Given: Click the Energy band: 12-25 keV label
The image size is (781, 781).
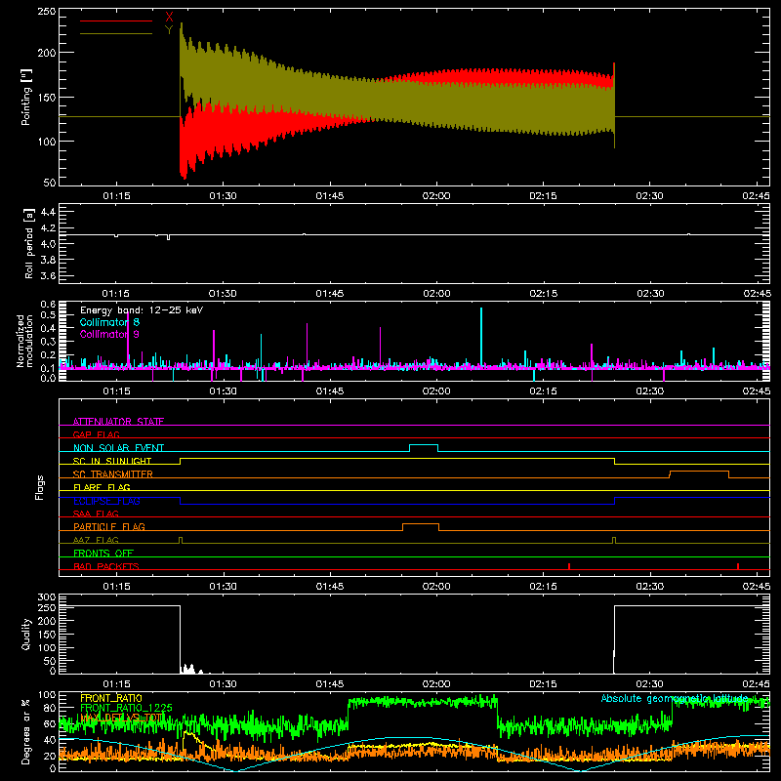Looking at the screenshot, I should coord(142,310).
